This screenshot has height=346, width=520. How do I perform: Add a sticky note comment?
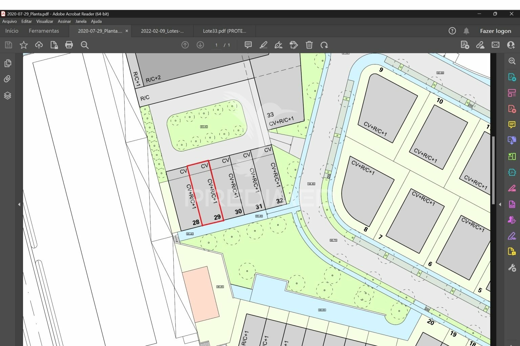248,45
